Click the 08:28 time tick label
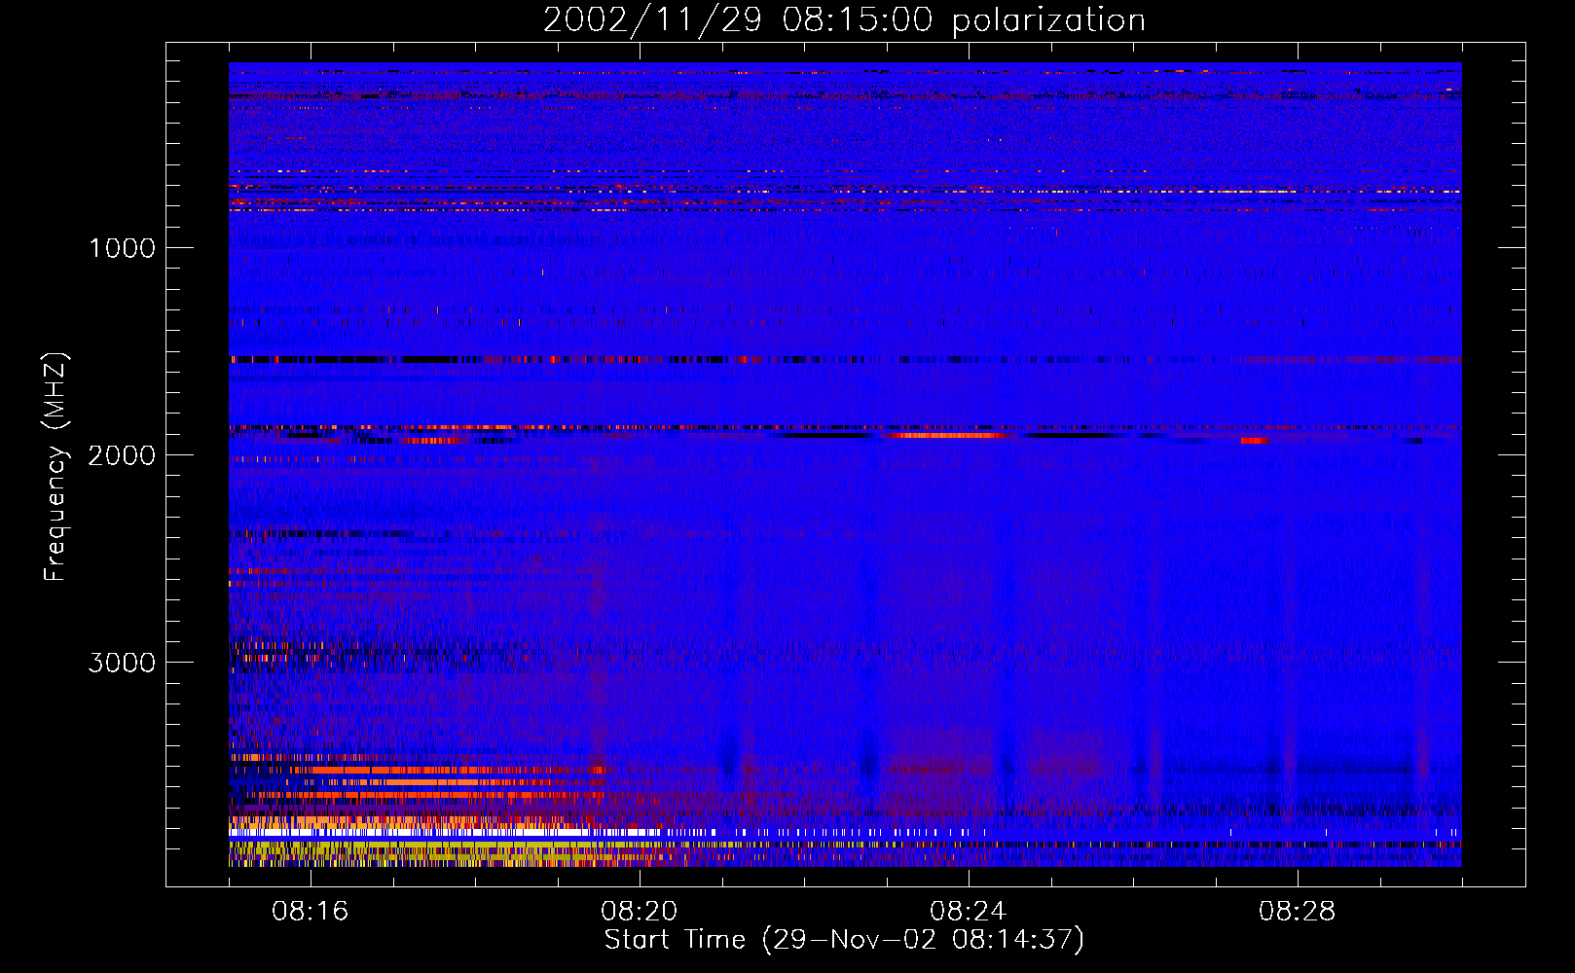 (x=1298, y=912)
